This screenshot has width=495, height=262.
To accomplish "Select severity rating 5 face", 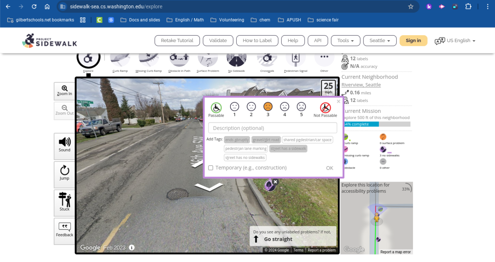I will (x=301, y=107).
